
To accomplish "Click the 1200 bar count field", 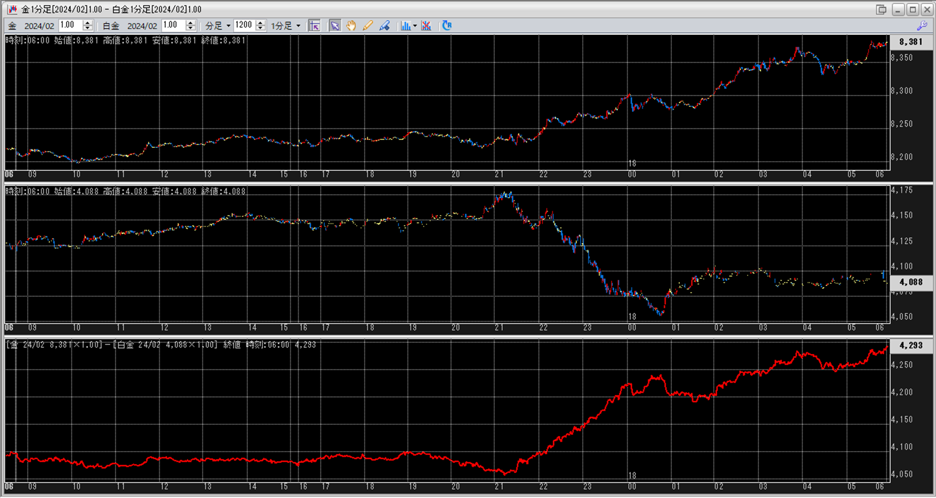I will pos(244,25).
